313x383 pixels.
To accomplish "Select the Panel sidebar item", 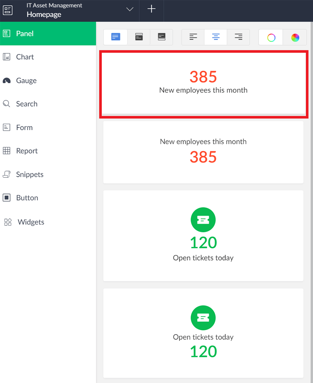I will pos(48,33).
